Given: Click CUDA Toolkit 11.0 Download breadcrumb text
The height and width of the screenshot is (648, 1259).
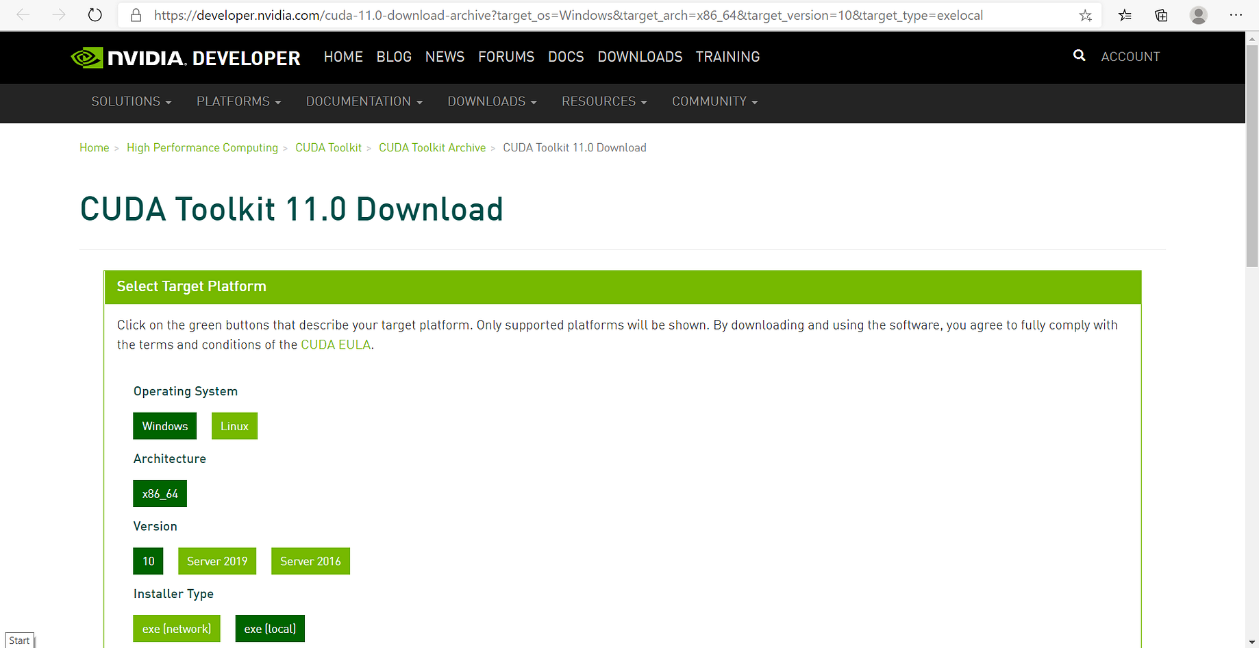Looking at the screenshot, I should 575,148.
